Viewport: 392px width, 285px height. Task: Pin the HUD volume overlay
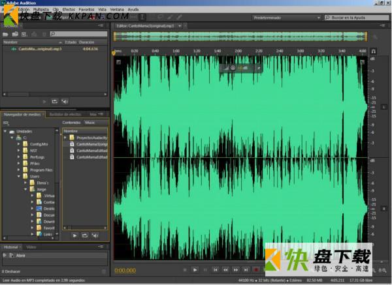point(259,68)
